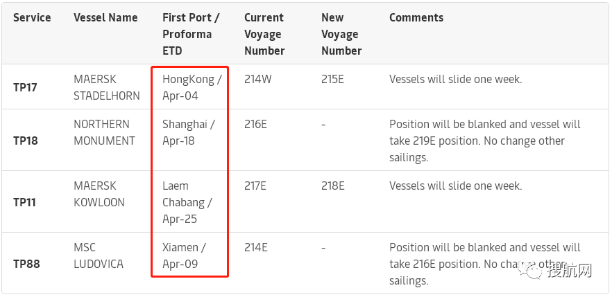Click the MSC LUDOVICA vessel name
This screenshot has height=297, width=612.
[100, 255]
